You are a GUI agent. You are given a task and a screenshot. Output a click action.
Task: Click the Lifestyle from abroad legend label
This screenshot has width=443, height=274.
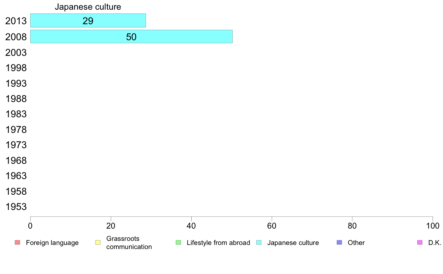click(219, 243)
